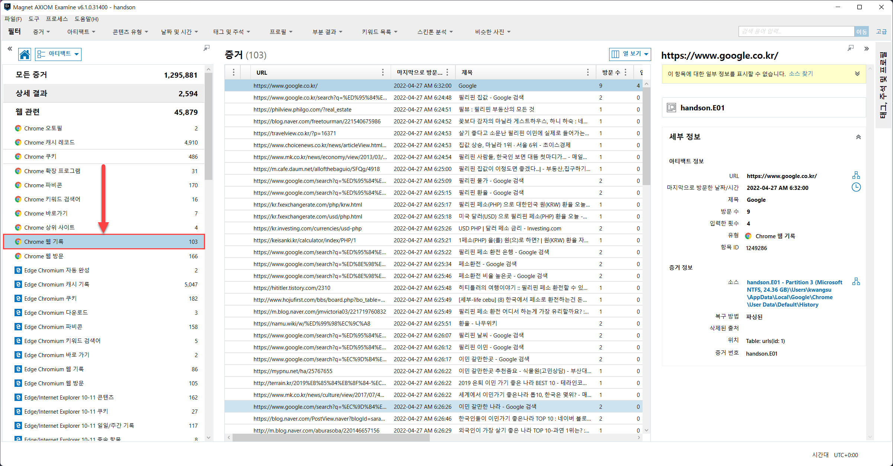This screenshot has width=893, height=466.
Task: Select Chrome 쿠키 artifact
Action: (x=104, y=156)
